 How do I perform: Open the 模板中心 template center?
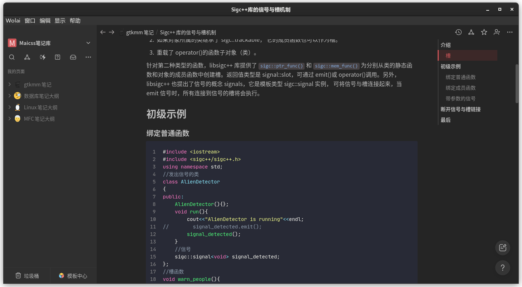click(73, 276)
